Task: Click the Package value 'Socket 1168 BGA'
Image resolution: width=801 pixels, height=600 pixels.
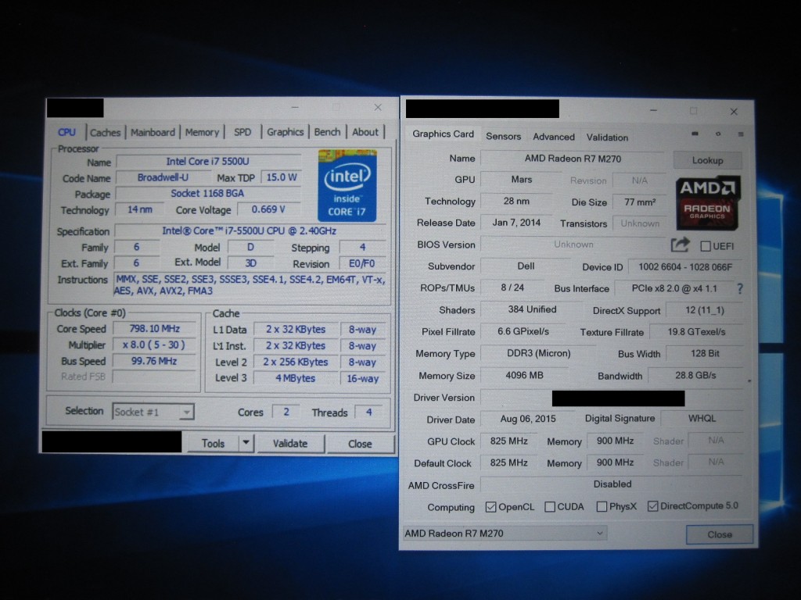Action: click(x=207, y=194)
